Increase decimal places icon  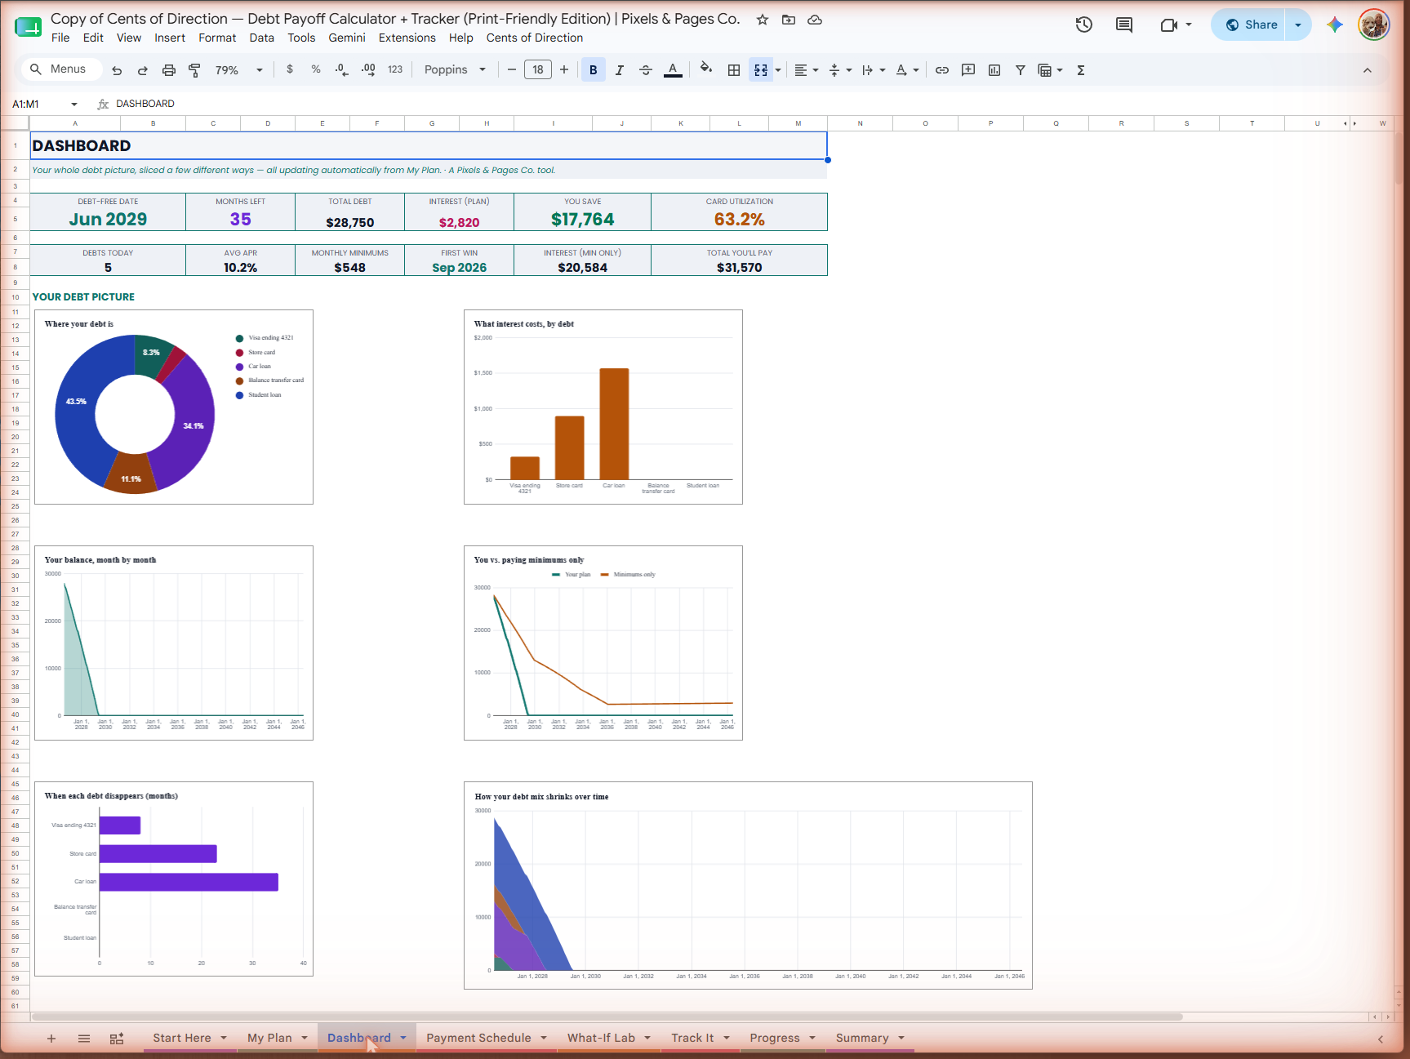(x=368, y=70)
